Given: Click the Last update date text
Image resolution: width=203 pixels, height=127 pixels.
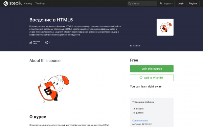Looking at the screenshot, I should [x=142, y=124].
